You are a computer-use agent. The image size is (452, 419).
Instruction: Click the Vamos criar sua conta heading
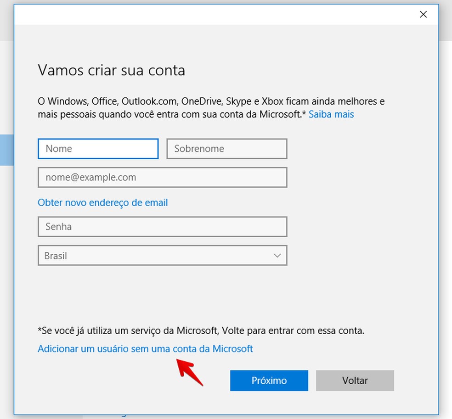111,70
